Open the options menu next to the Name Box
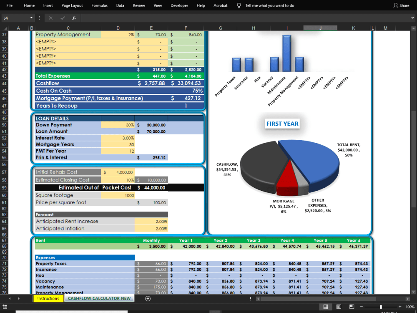The width and height of the screenshot is (417, 313). tap(40, 18)
